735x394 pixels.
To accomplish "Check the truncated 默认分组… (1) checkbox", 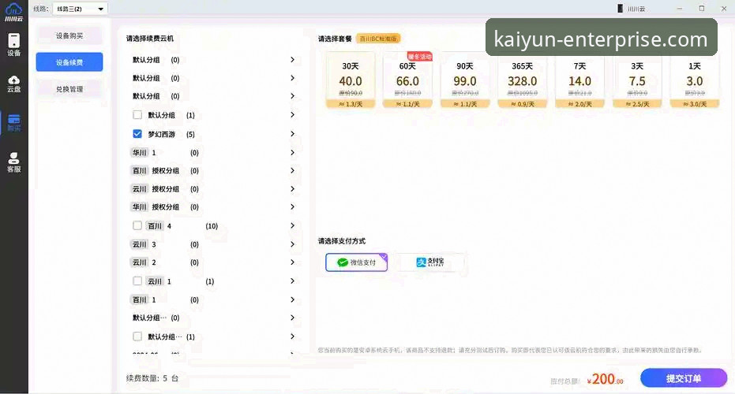I will click(x=137, y=336).
